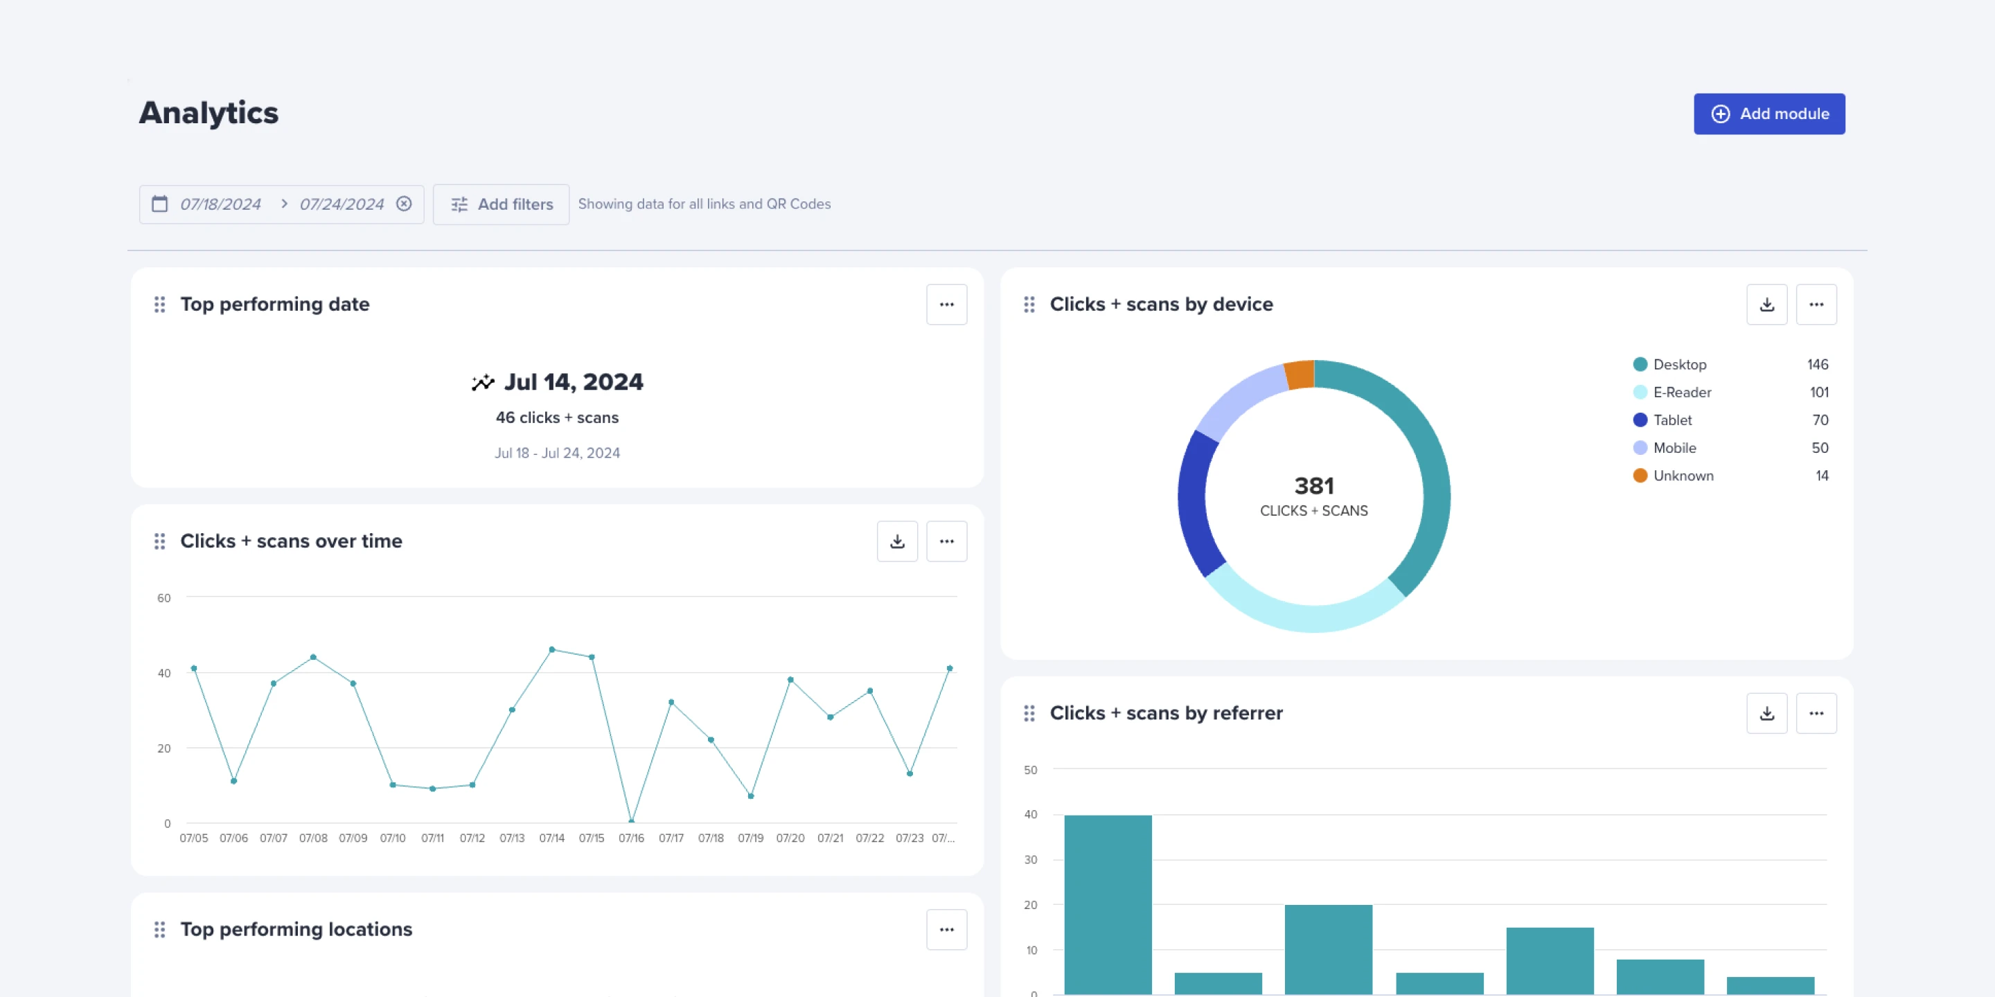Download the Clicks + scans by device chart
The image size is (1995, 997).
(x=1766, y=303)
